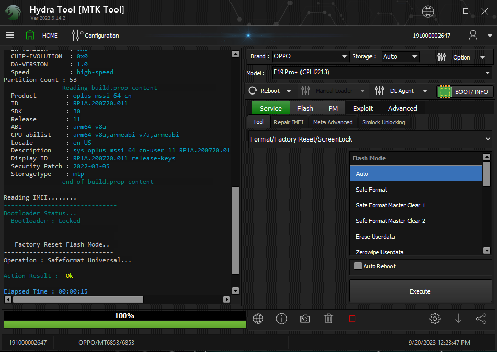This screenshot has width=497, height=352.
Task: Switch to the Exploit tab
Action: click(363, 108)
